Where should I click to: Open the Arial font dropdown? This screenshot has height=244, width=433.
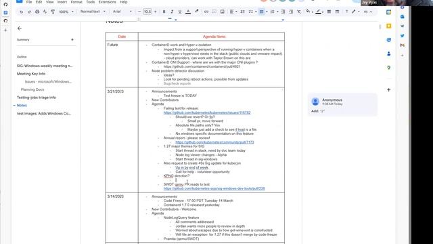point(122,12)
